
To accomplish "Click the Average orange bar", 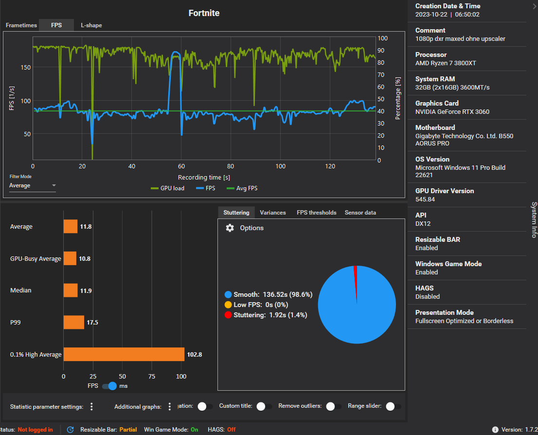I will [x=71, y=227].
